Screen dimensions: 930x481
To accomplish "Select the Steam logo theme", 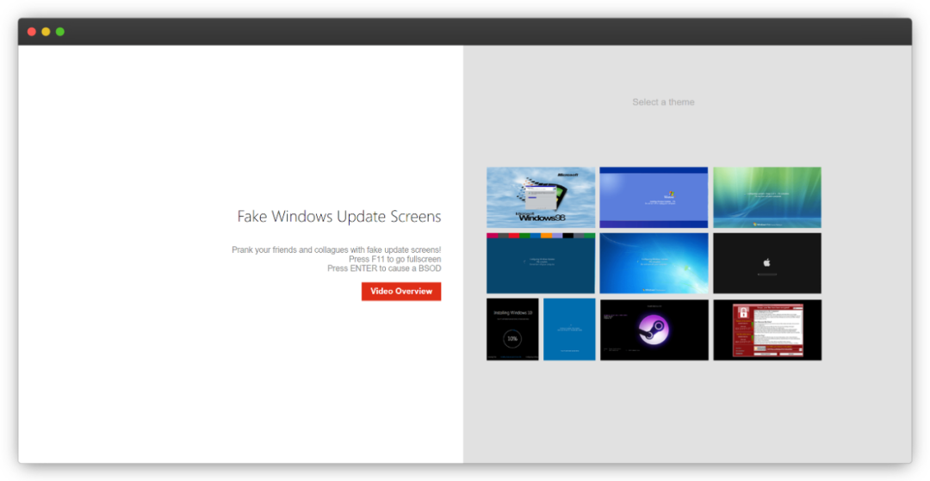I will 654,330.
